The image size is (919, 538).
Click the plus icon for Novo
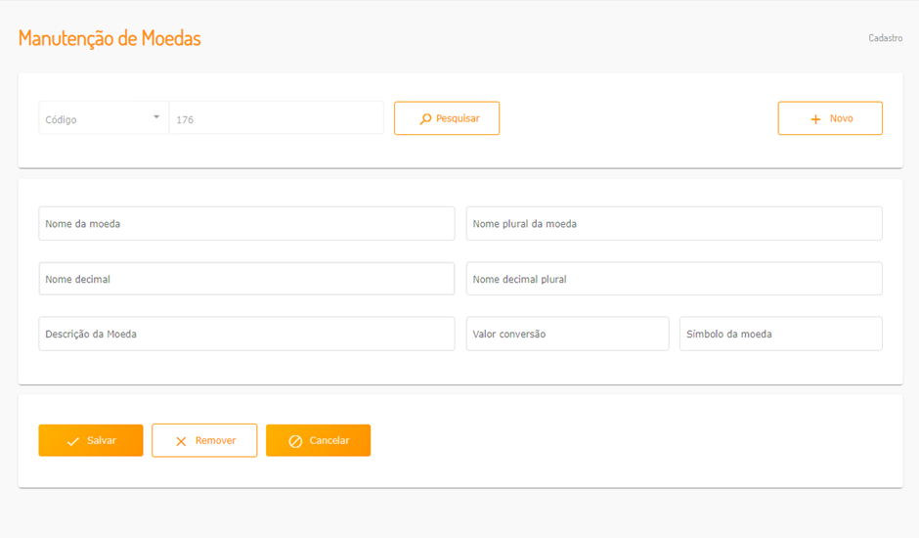tap(815, 119)
